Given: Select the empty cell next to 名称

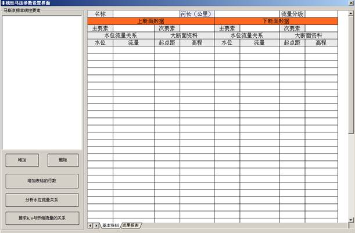Looking at the screenshot, I should tap(146, 14).
